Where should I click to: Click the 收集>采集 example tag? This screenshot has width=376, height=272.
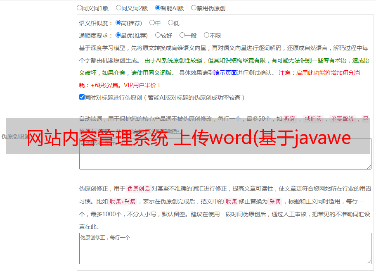point(123,201)
